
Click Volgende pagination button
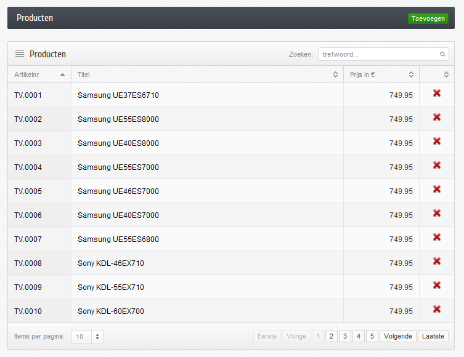(x=398, y=336)
